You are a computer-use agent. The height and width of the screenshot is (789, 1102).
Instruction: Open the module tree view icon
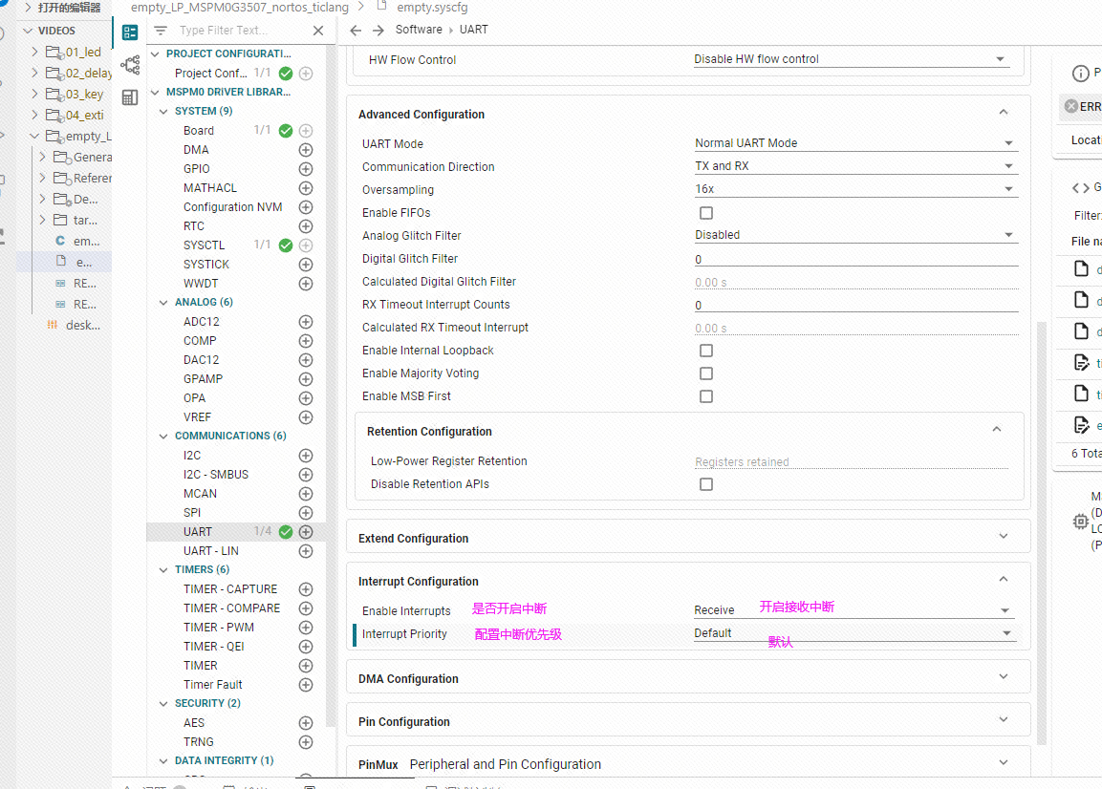point(130,32)
